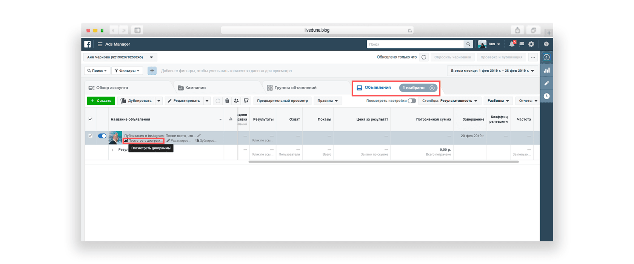
Task: Click the settings gear icon
Action: coord(531,44)
